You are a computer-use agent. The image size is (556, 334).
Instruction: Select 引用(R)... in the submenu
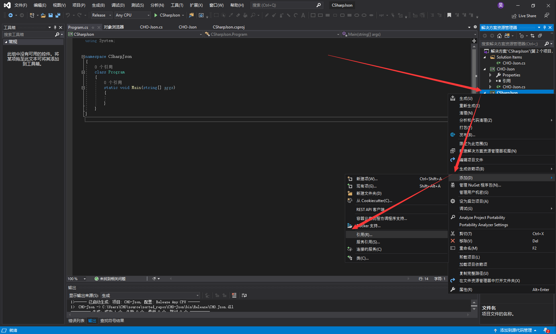tap(396, 234)
